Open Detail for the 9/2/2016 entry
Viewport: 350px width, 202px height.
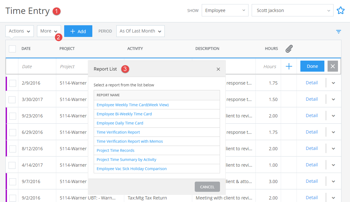click(x=312, y=198)
